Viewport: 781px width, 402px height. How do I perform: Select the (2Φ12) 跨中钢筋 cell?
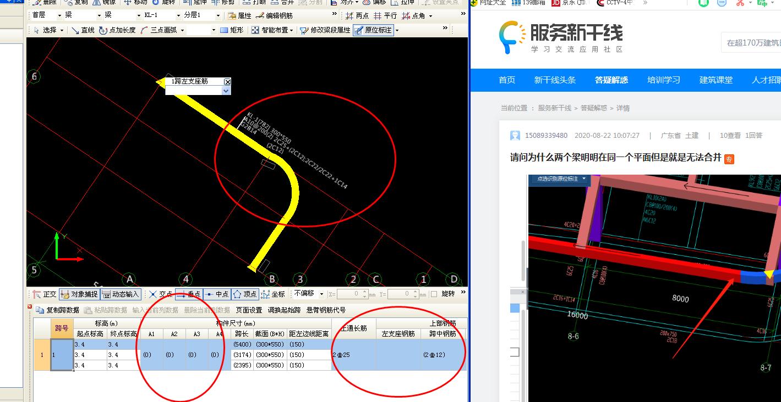[x=443, y=355]
